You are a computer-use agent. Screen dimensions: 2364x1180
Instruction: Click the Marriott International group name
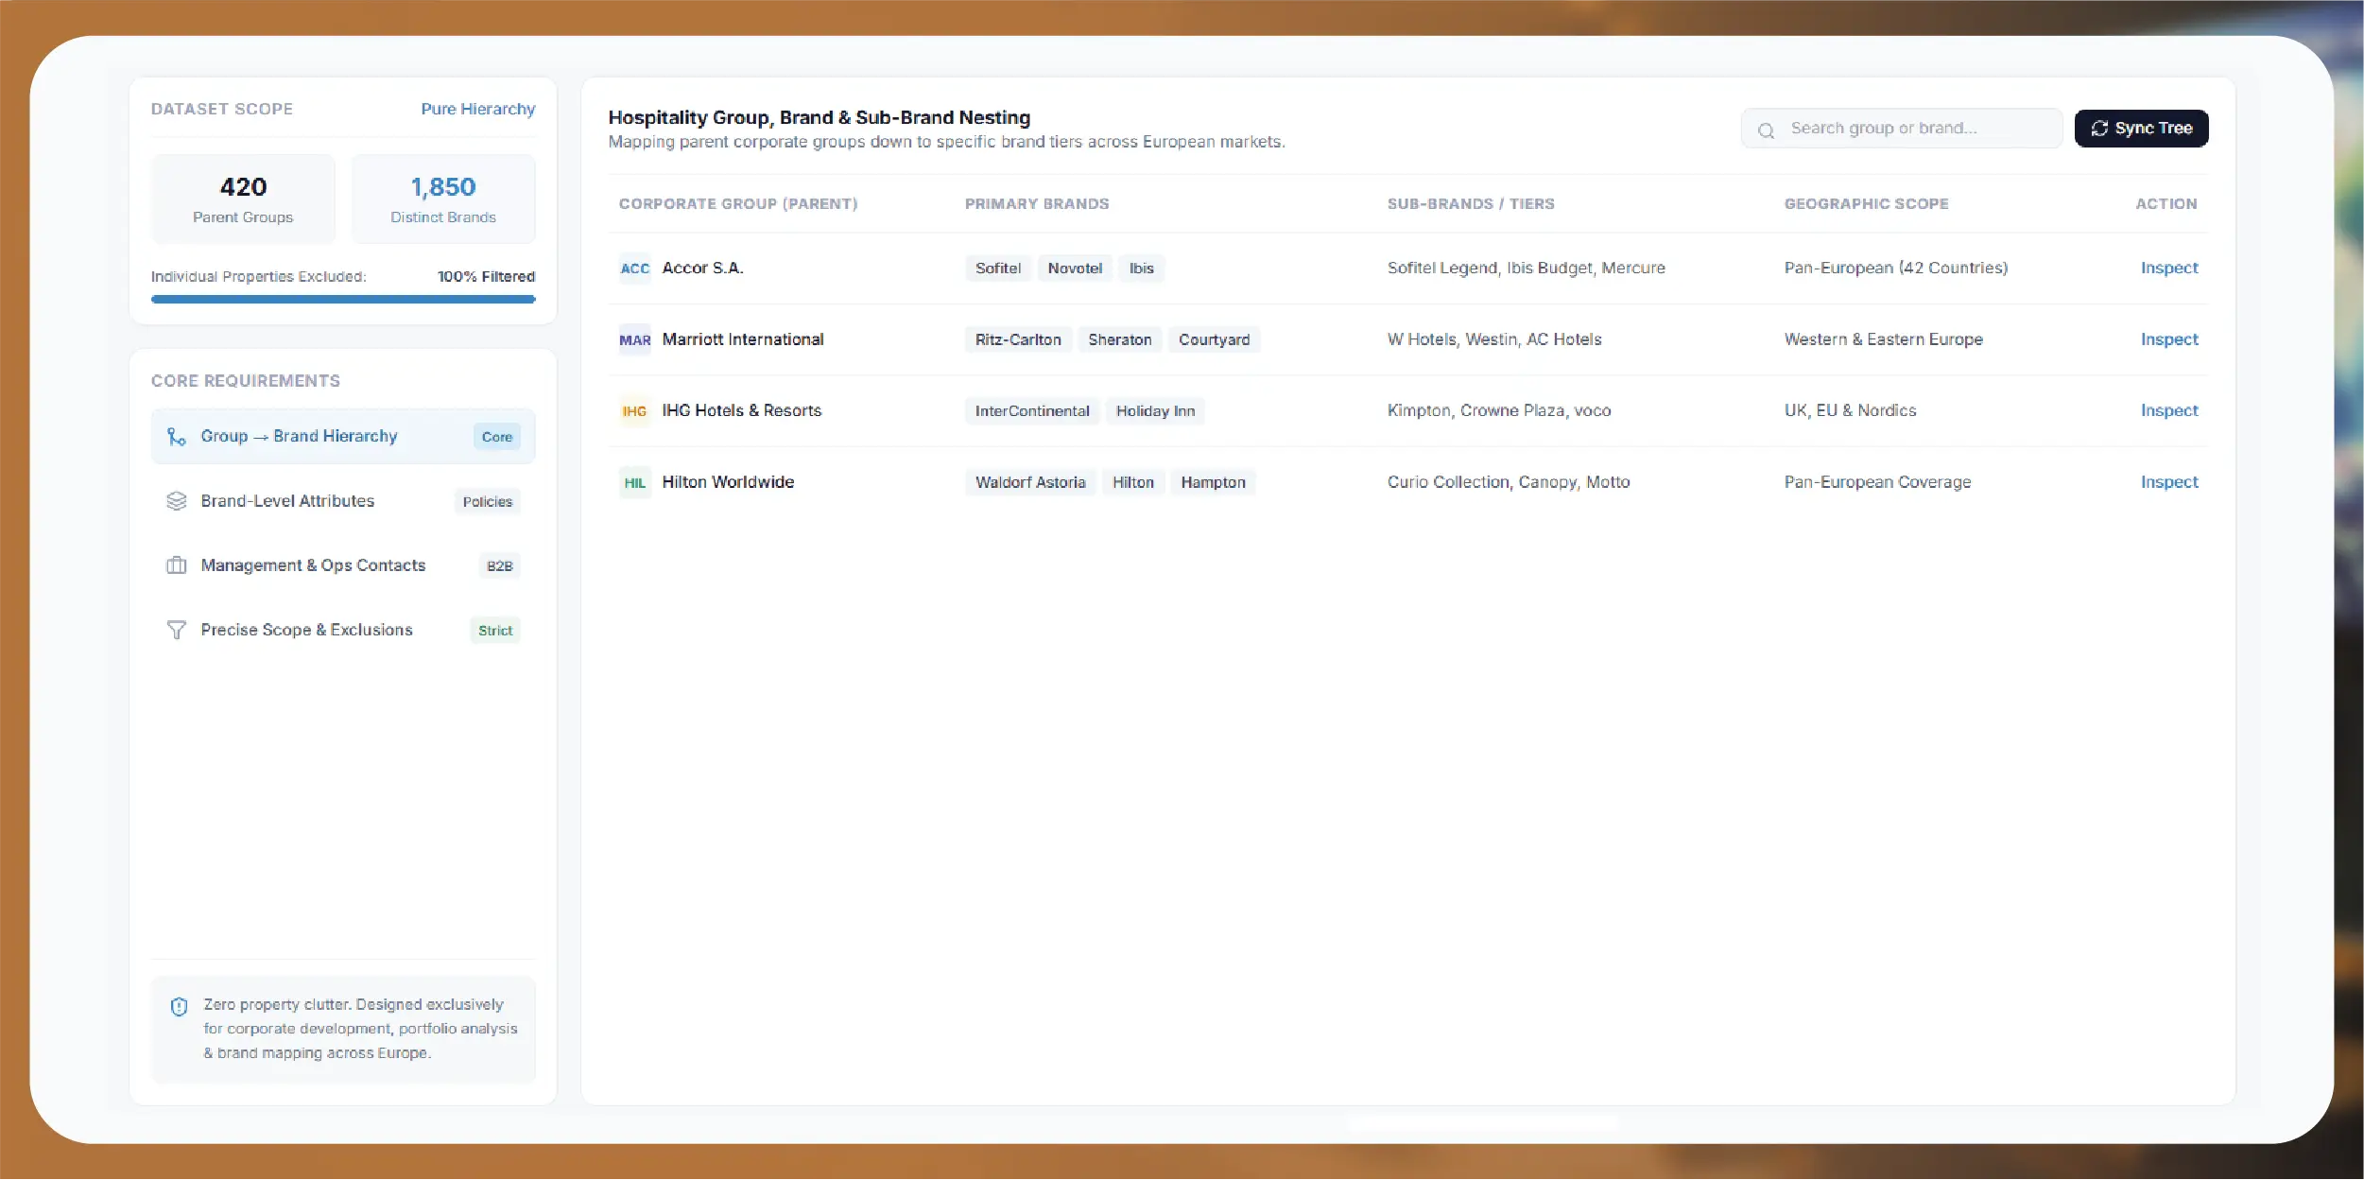coord(743,339)
